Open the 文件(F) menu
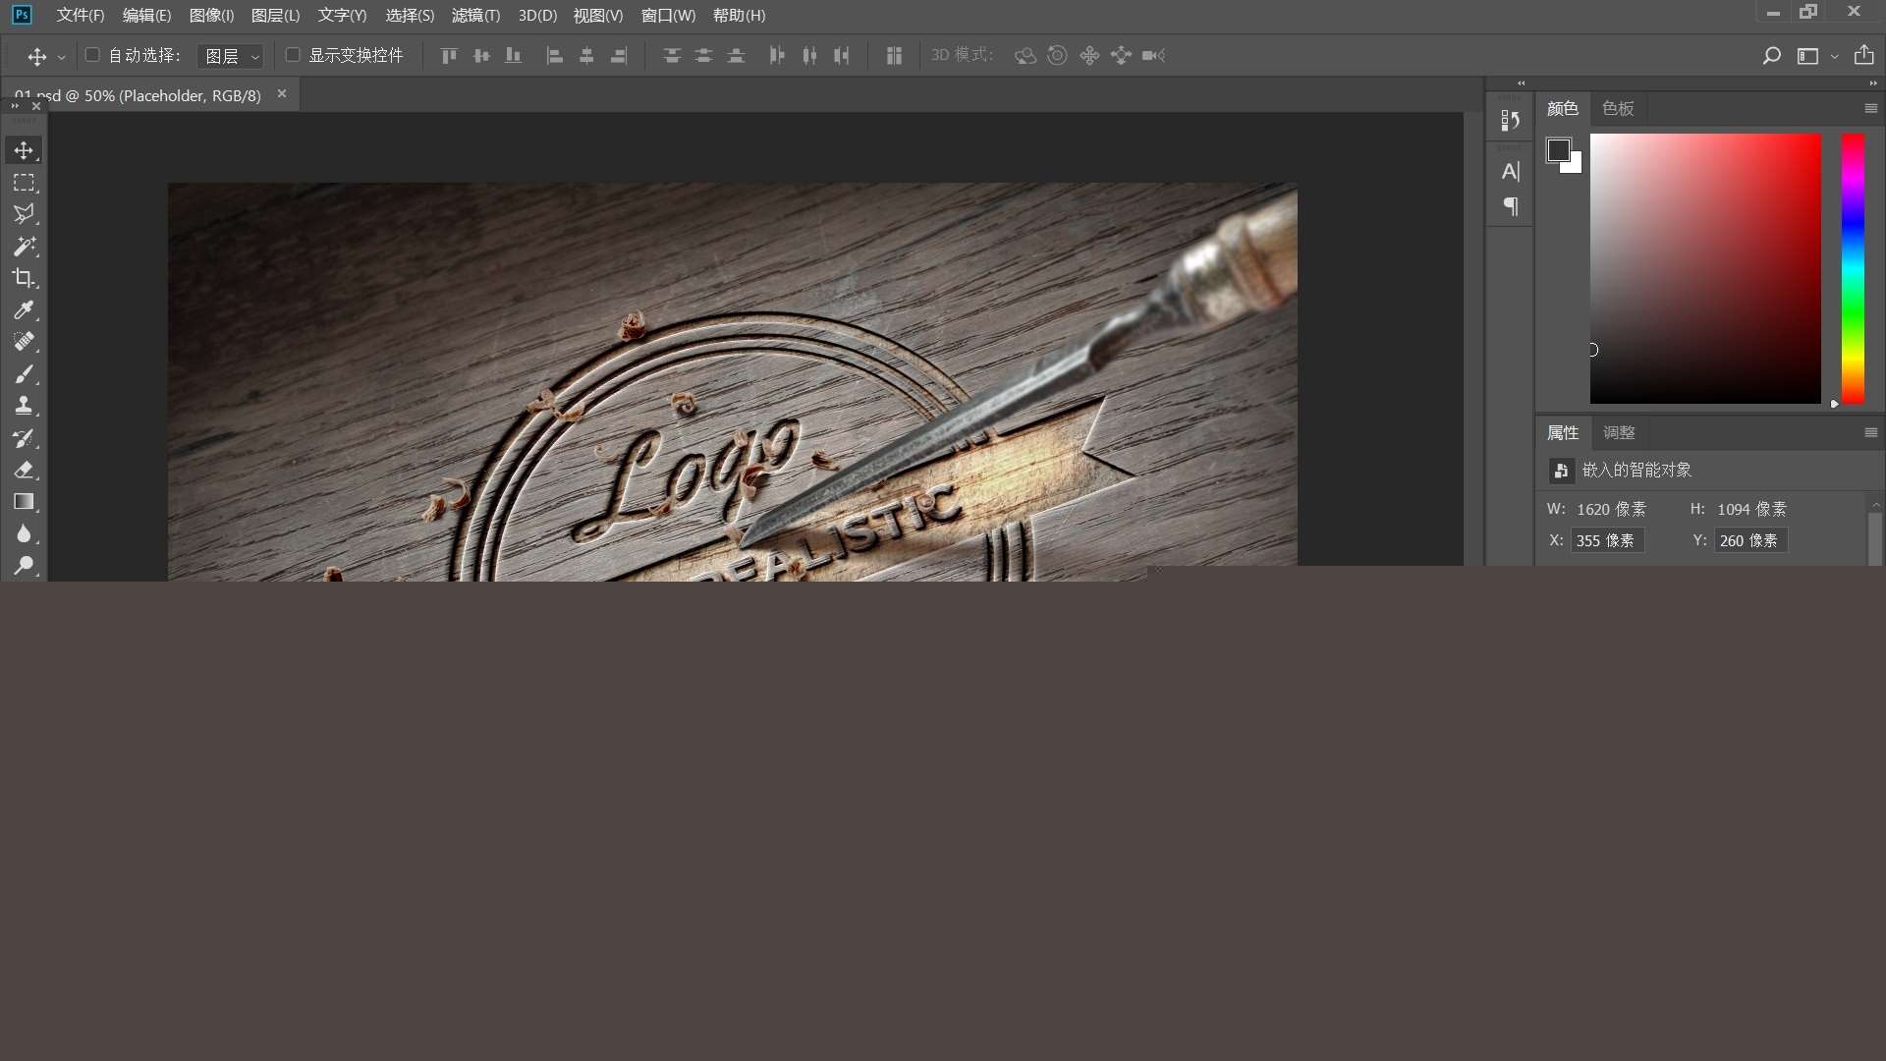The image size is (1886, 1061). click(x=81, y=16)
